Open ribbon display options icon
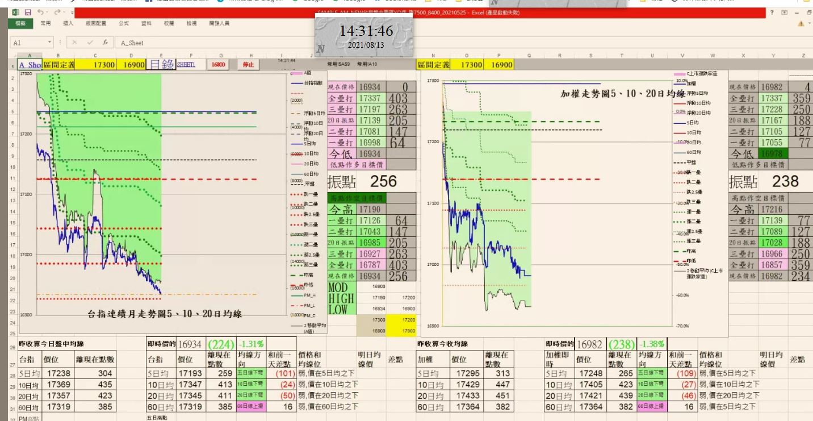 (785, 12)
